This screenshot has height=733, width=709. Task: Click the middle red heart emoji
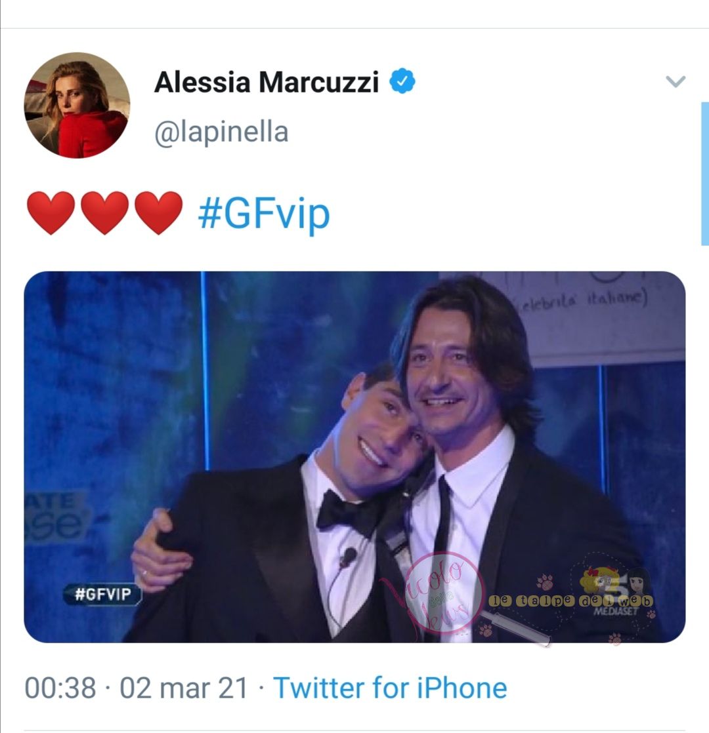[x=104, y=212]
